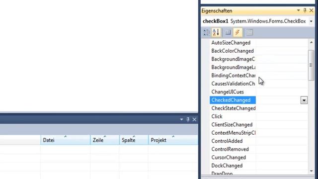Click the CheckedChanged value input field
The image size is (318, 179).
tap(278, 100)
